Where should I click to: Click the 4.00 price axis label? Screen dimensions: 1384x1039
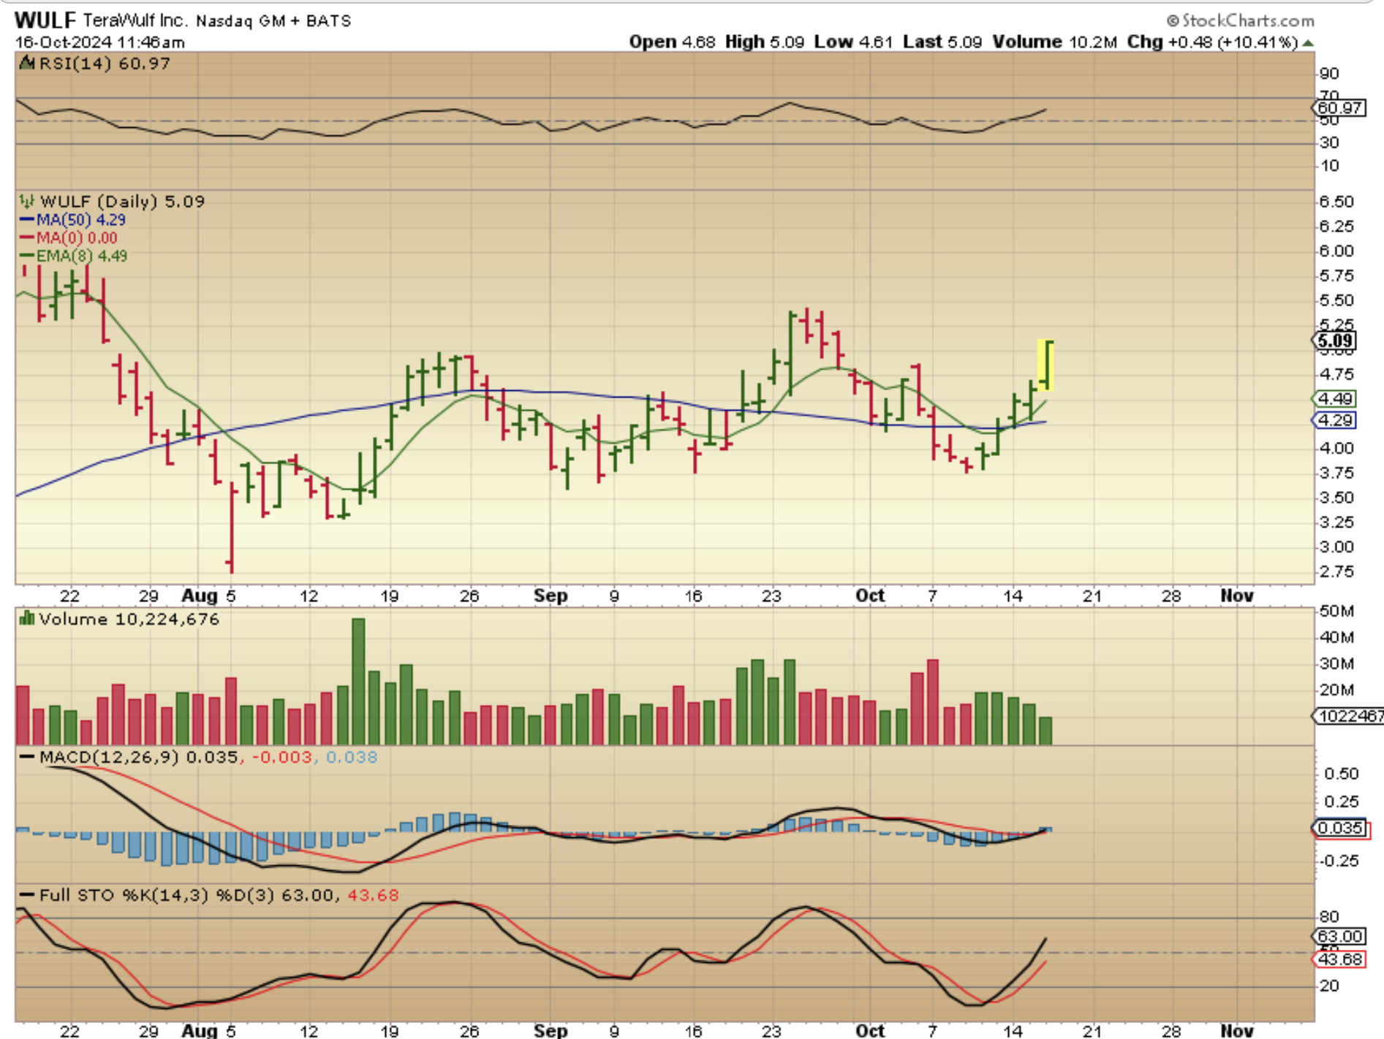click(1337, 448)
